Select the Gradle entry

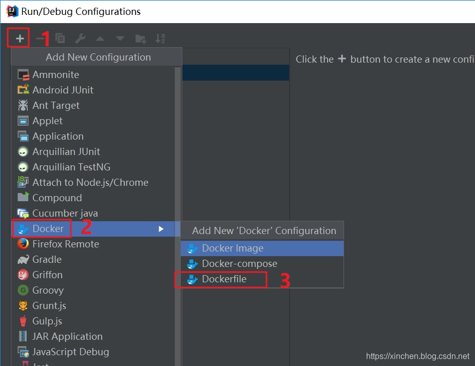[x=93, y=259]
